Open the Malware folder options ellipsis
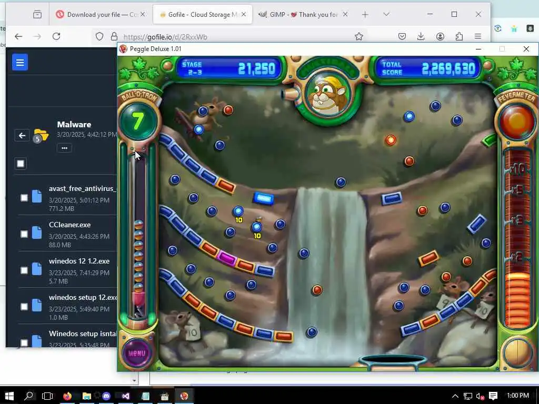Screen dimensions: 539x404 [x=64, y=148]
